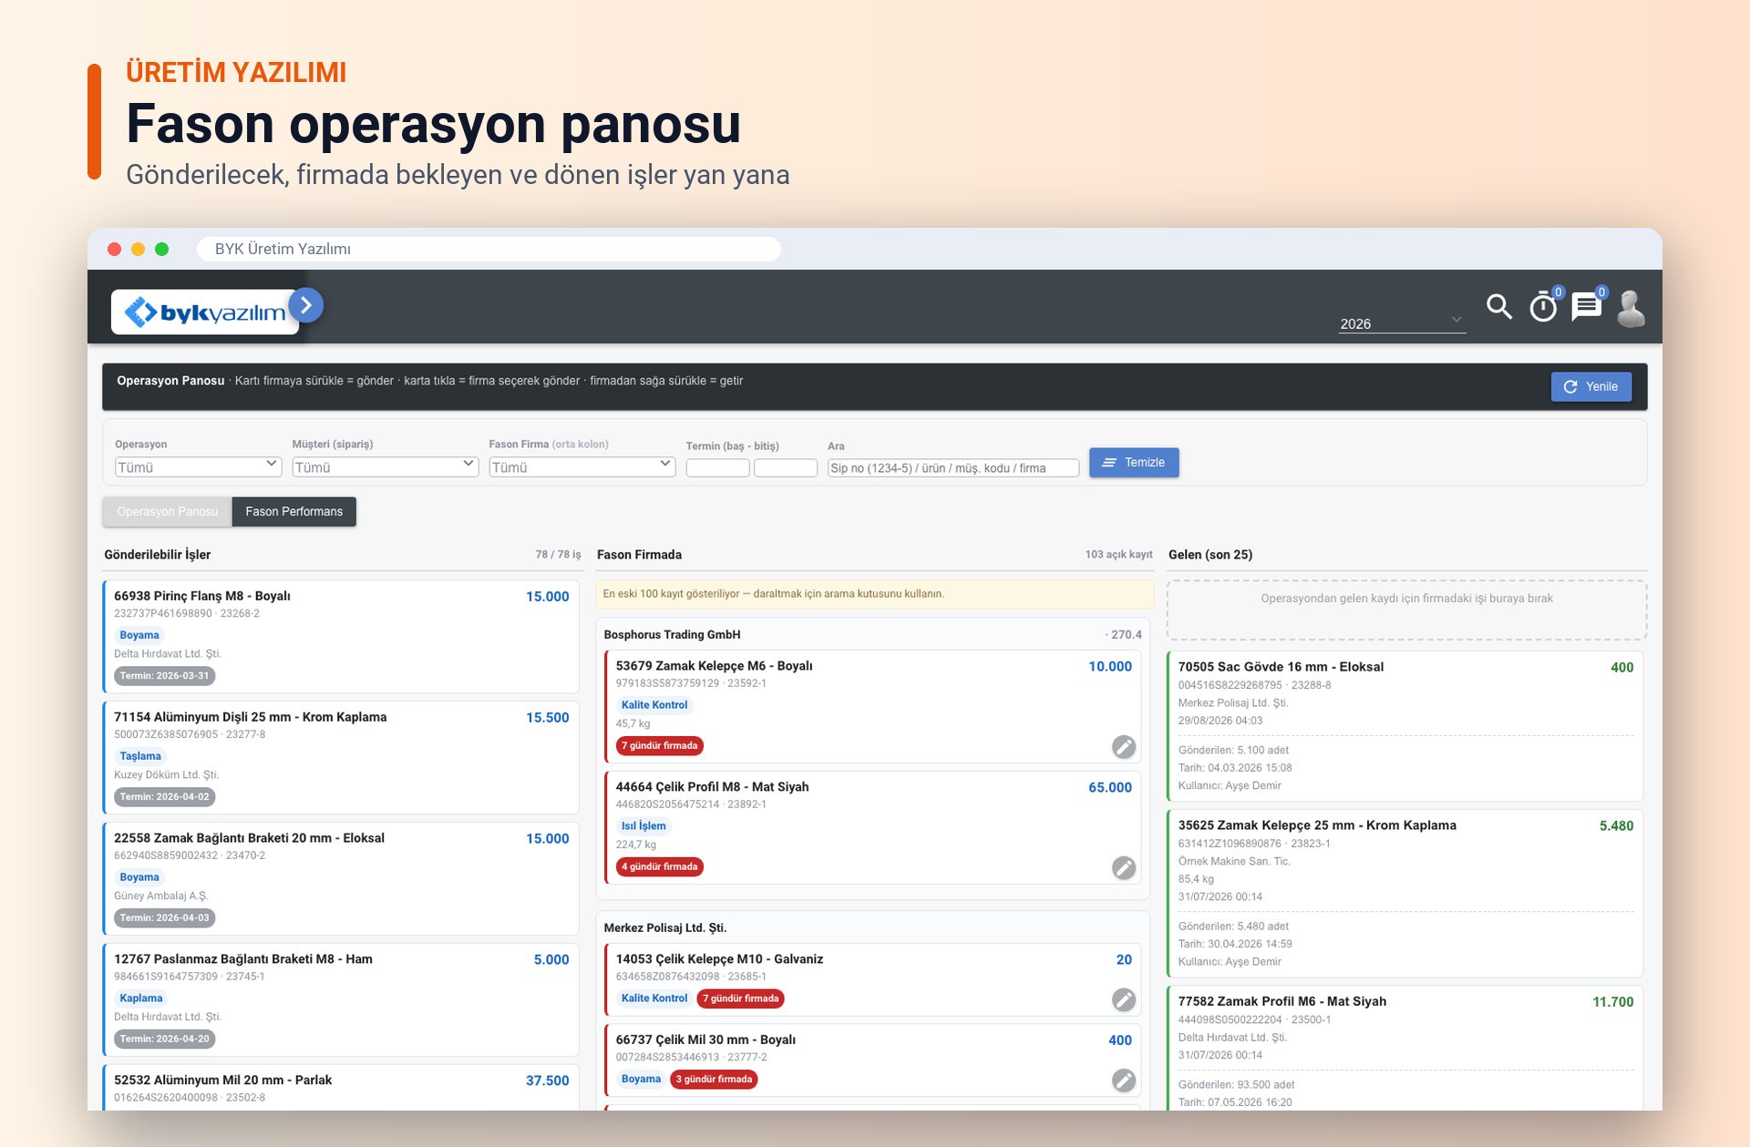This screenshot has width=1750, height=1147.
Task: Switch to Fason Performans tab
Action: click(x=294, y=511)
